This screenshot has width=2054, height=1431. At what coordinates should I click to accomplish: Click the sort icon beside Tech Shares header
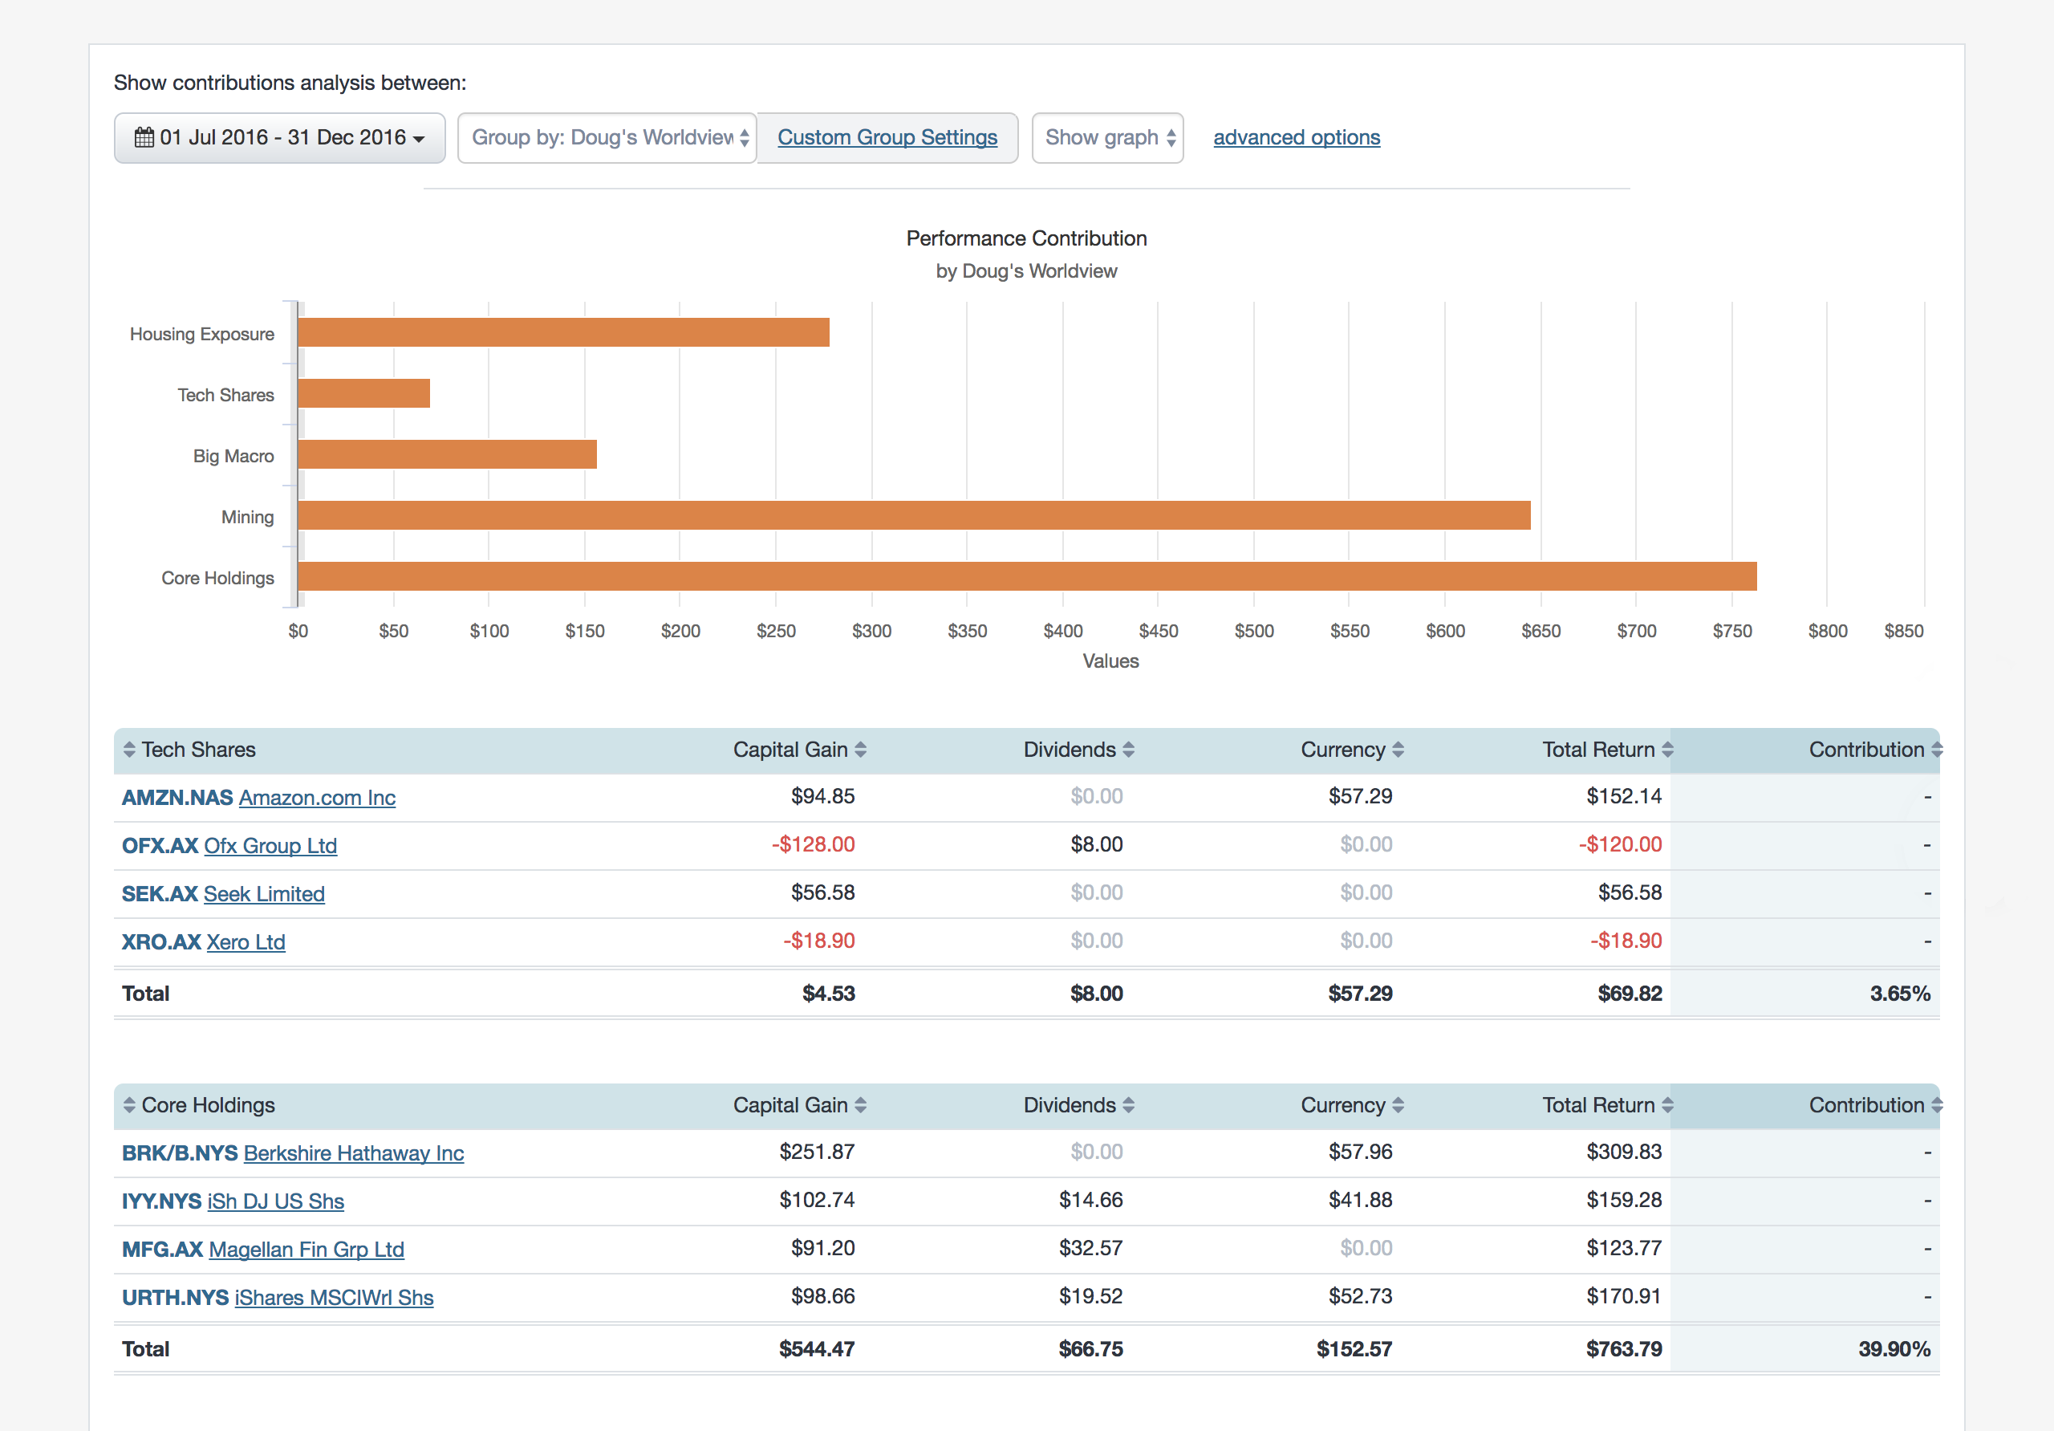pyautogui.click(x=129, y=749)
